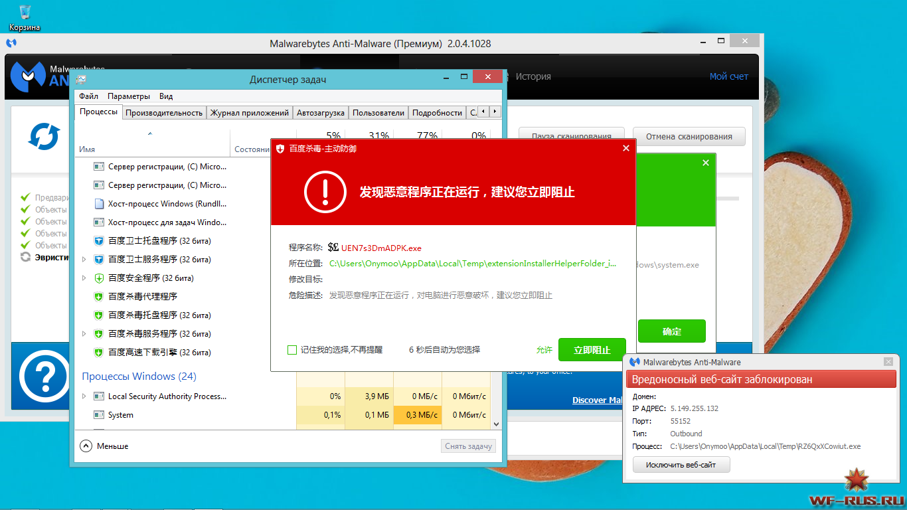
Task: Click the port value 55152
Action: point(681,422)
